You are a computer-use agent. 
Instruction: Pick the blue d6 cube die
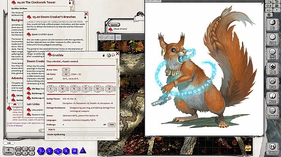coord(75,151)
